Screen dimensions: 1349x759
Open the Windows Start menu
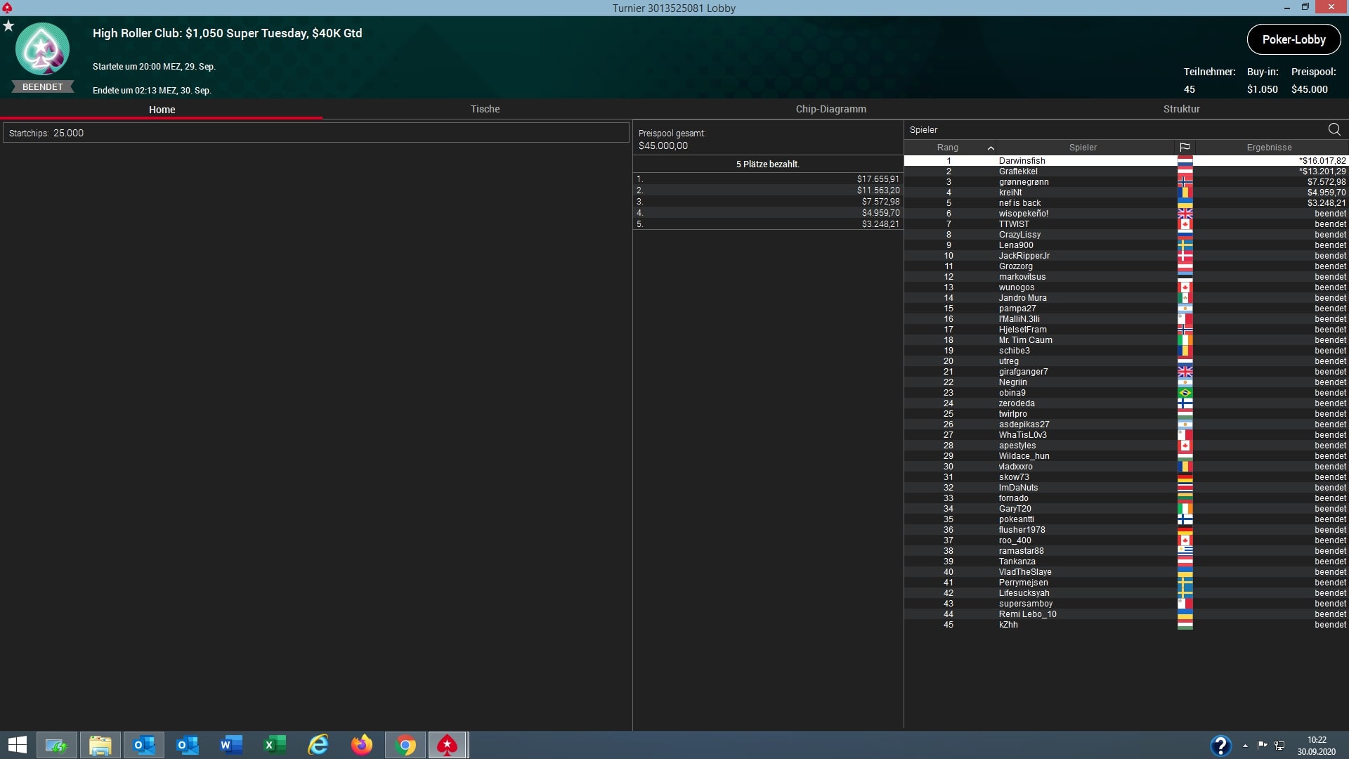tap(17, 745)
